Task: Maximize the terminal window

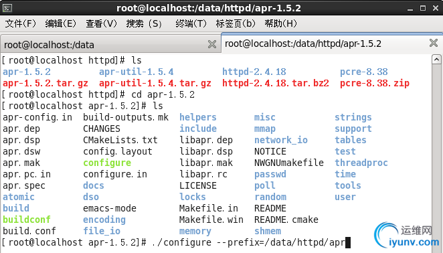Action: 423,8
